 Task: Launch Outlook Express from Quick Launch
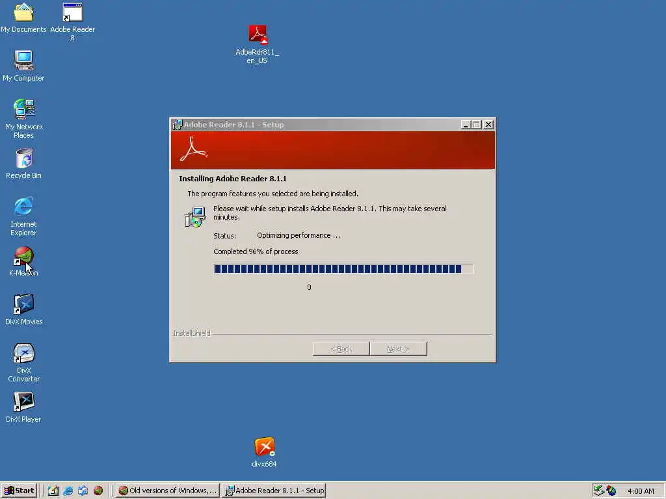[83, 491]
